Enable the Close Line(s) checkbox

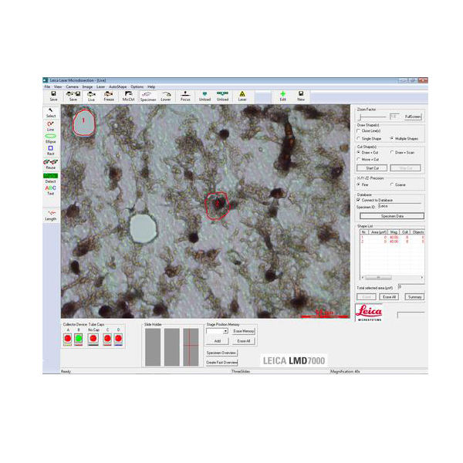(358, 131)
